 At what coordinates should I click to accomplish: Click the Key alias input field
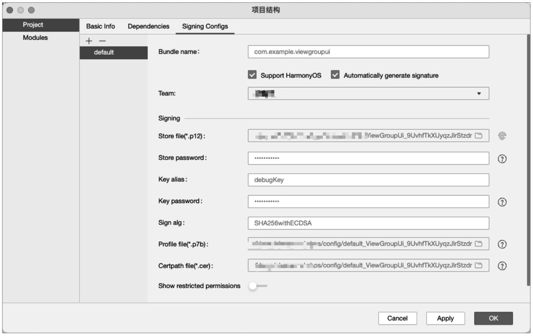click(x=368, y=180)
